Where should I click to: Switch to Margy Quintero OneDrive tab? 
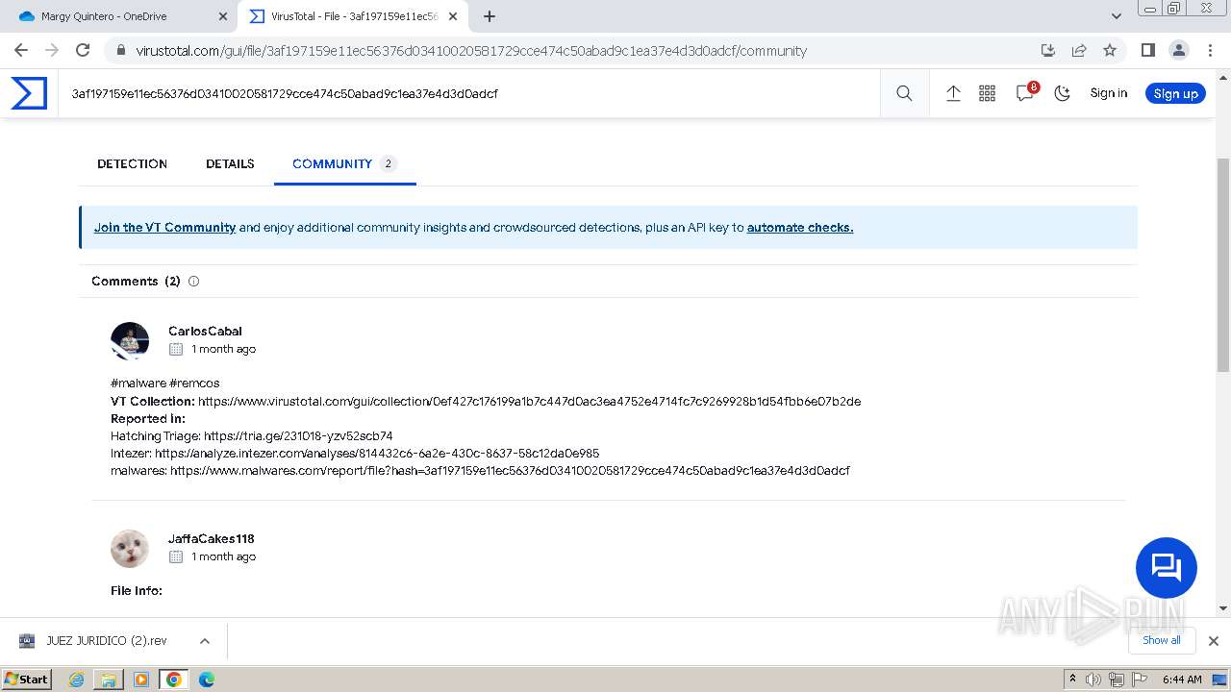point(117,16)
